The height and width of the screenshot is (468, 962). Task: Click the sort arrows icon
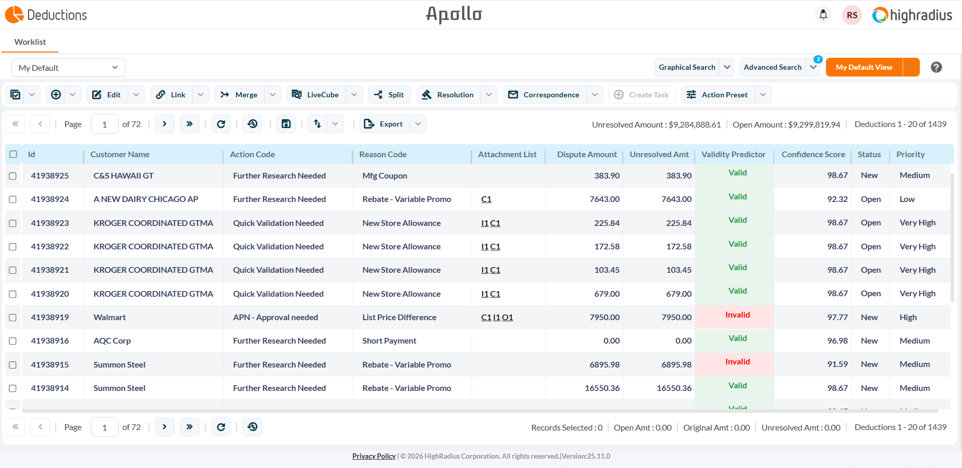pos(317,124)
